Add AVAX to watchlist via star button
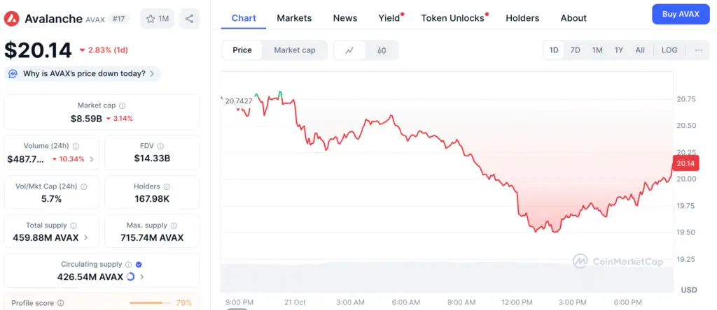The image size is (717, 310). point(157,19)
